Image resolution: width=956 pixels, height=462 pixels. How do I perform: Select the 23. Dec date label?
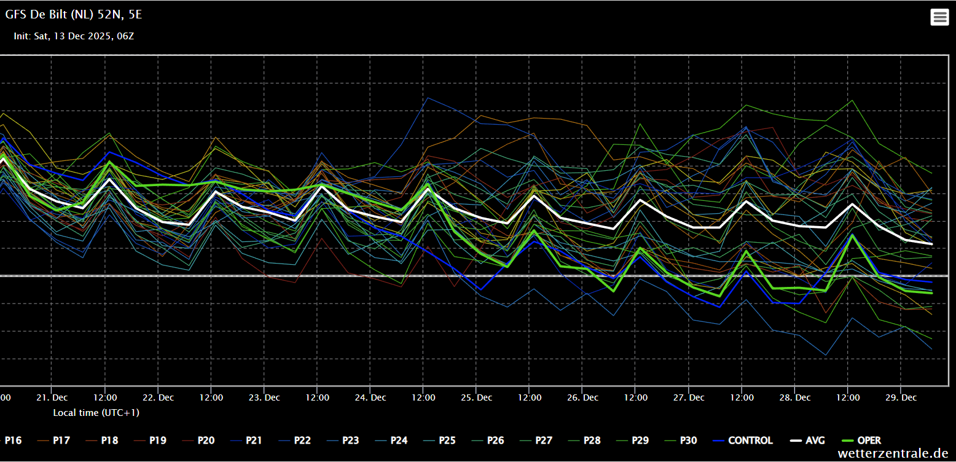(x=264, y=397)
